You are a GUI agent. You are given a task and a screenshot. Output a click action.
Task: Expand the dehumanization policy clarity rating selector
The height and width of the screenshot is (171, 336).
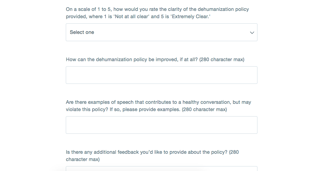pyautogui.click(x=162, y=32)
